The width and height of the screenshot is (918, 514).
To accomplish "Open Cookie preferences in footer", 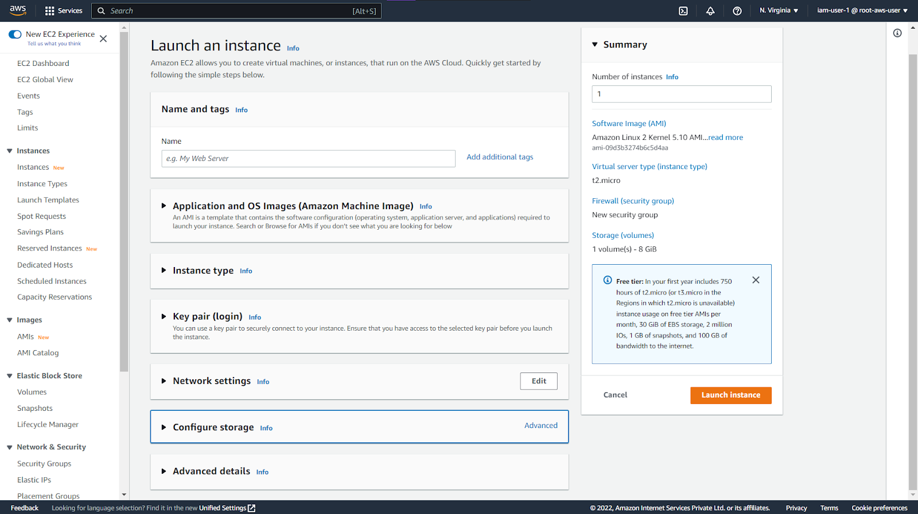I will click(x=880, y=508).
